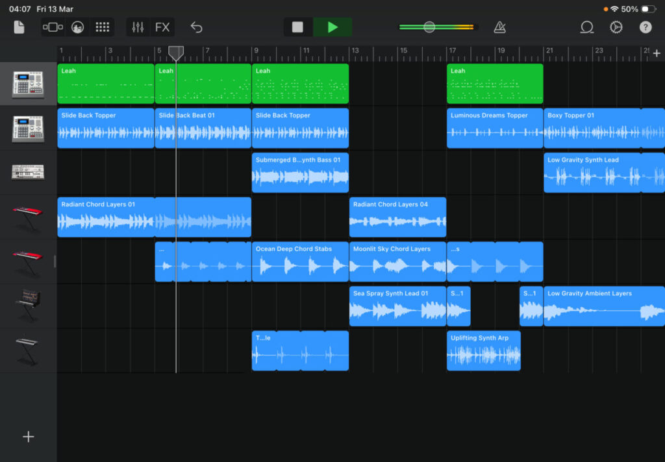Select the first drum machine track header

(x=28, y=84)
